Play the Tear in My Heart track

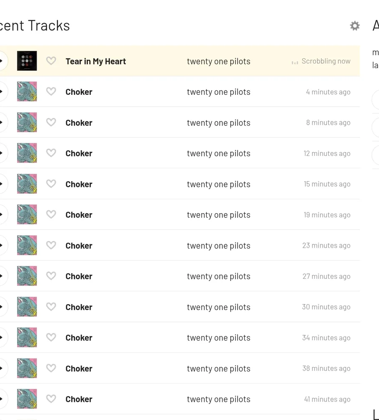point(2,61)
